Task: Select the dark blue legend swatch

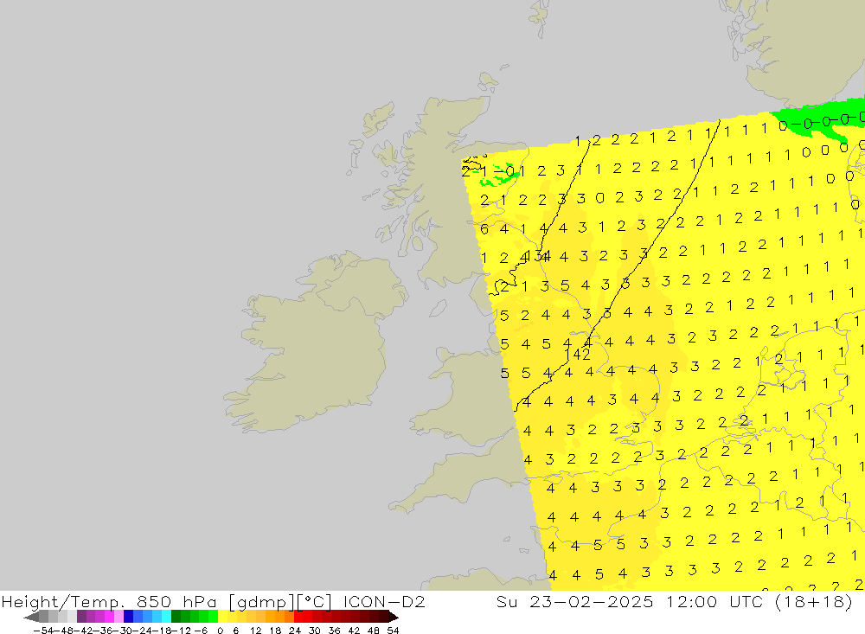Action: pos(128,617)
